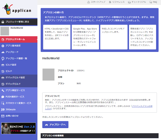Viewport: 161px width, 140px height.
Task: Follow the アドバンスプランお申し込み link
Action: (x=142, y=106)
